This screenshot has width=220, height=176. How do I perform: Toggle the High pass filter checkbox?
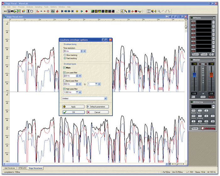coord(64,89)
